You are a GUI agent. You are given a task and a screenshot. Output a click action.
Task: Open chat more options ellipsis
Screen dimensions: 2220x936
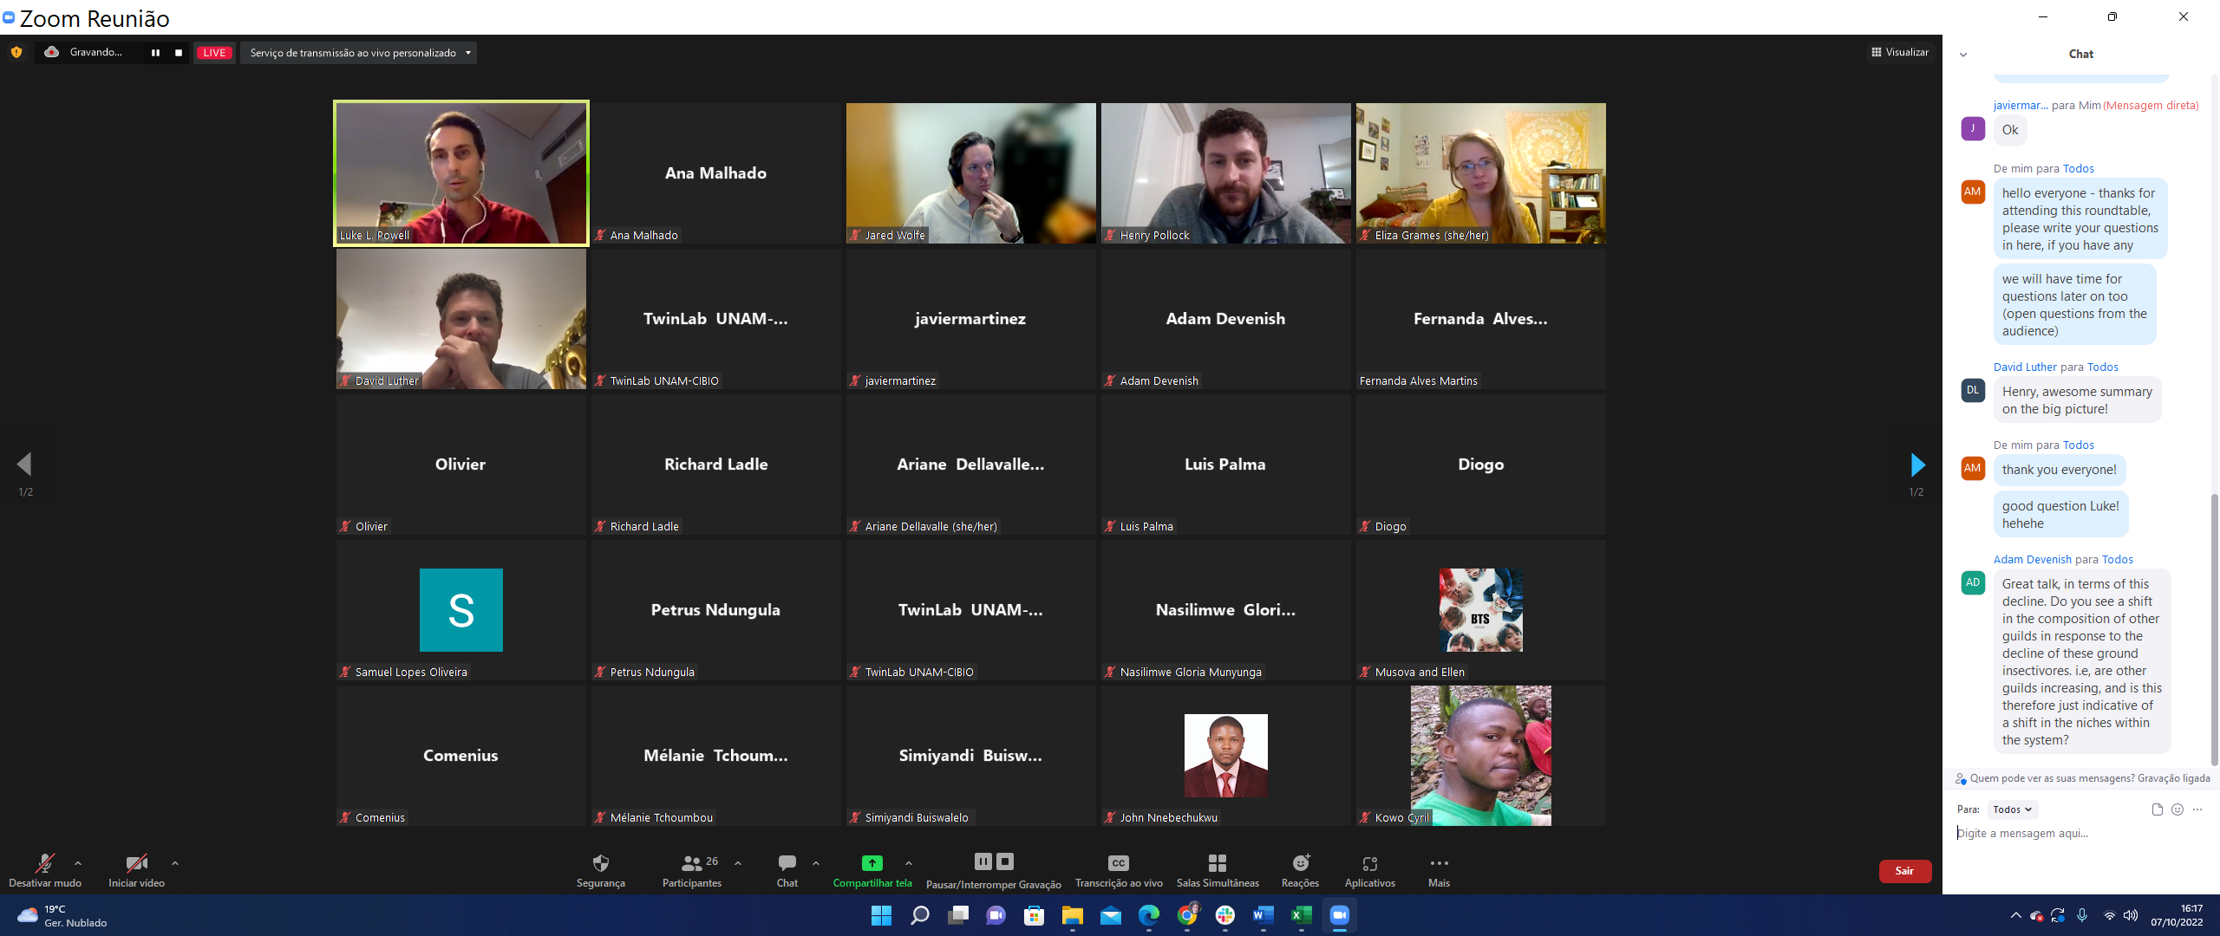[x=2197, y=809]
